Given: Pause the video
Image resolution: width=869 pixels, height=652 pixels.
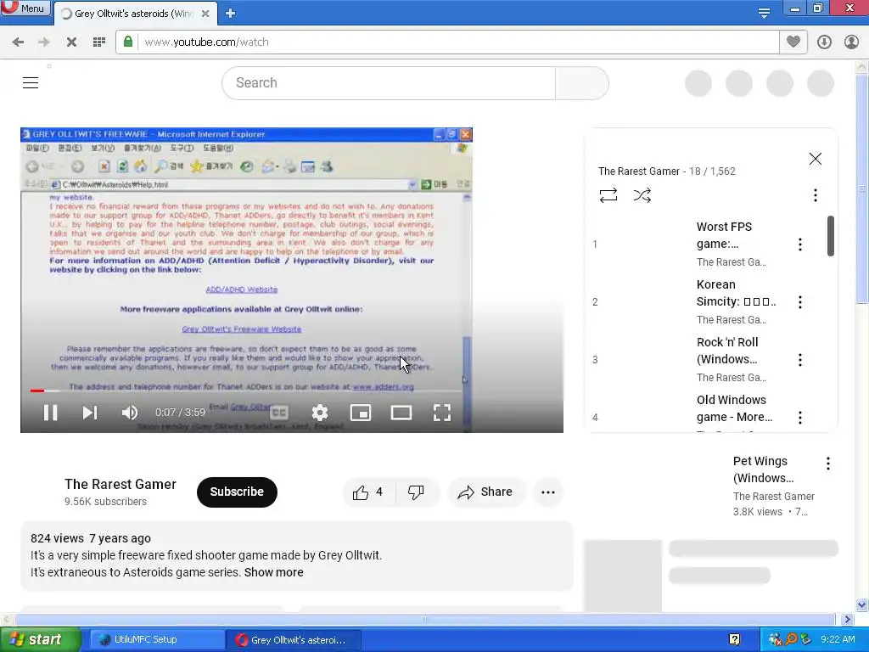Looking at the screenshot, I should 50,413.
